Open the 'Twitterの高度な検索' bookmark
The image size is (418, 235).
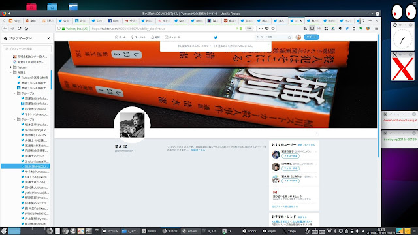click(33, 78)
